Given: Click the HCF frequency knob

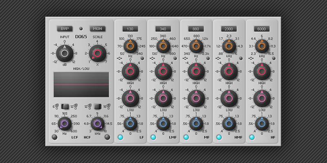Looking at the screenshot, I should tap(97, 124).
